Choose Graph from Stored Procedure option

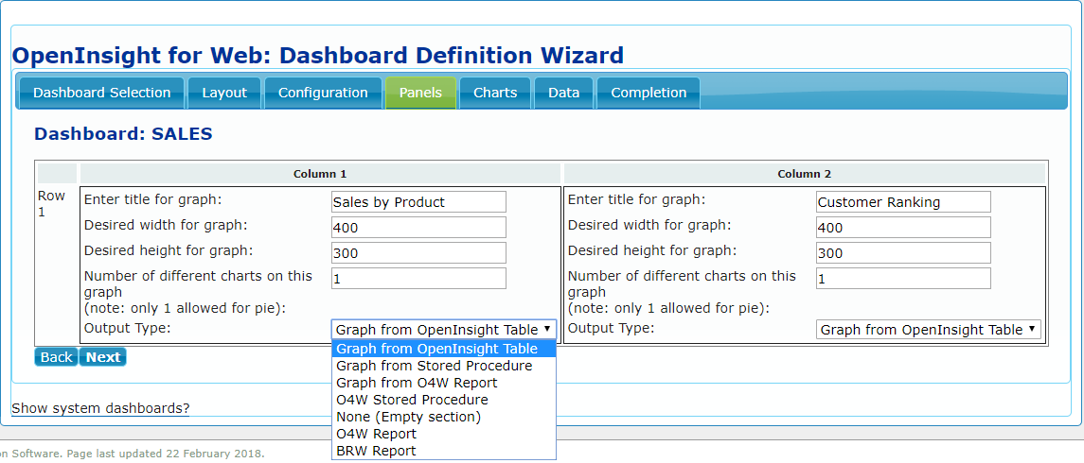pyautogui.click(x=444, y=366)
